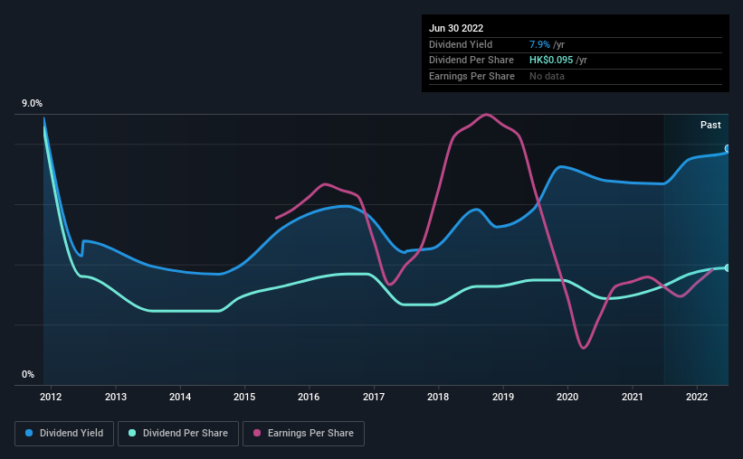Click the 7.9% dividend yield value
The image size is (743, 459).
pos(539,44)
